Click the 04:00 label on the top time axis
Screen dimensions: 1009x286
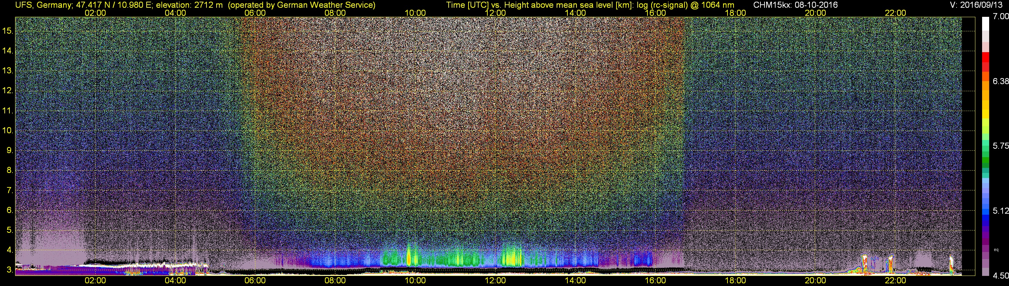(175, 13)
